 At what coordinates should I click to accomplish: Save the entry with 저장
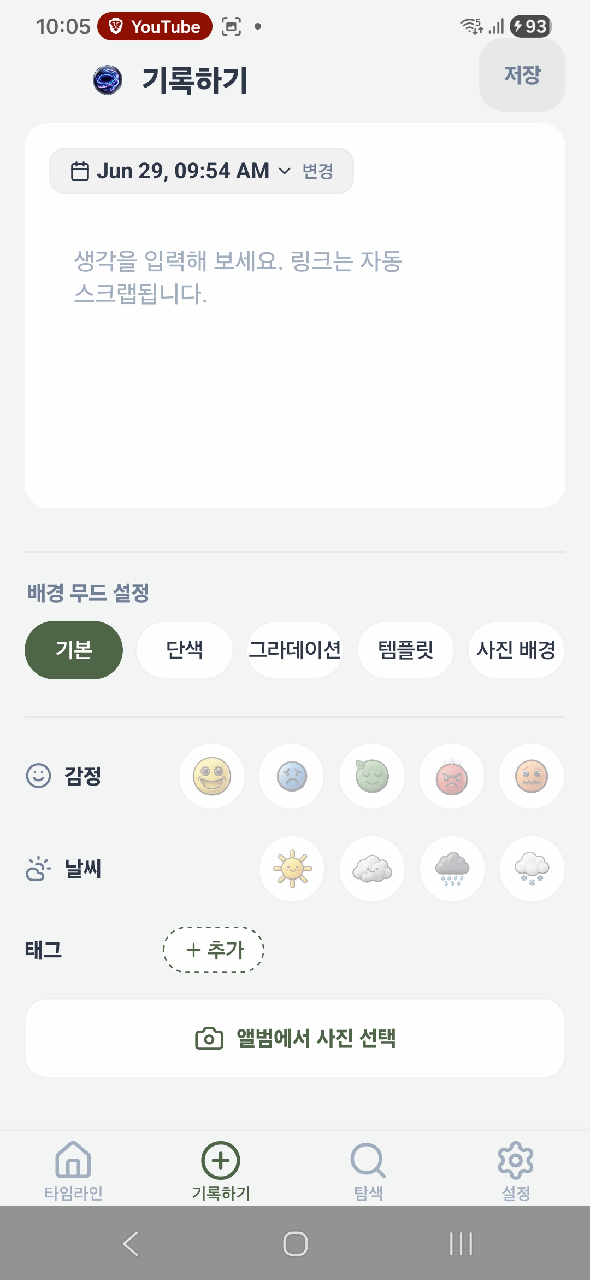tap(522, 75)
